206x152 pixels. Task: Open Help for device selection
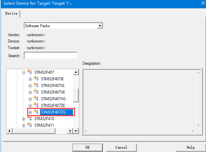pyautogui.click(x=191, y=148)
